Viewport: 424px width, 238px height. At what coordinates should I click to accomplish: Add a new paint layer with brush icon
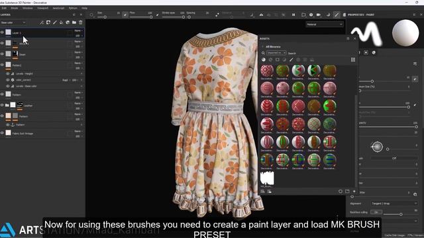point(55,22)
